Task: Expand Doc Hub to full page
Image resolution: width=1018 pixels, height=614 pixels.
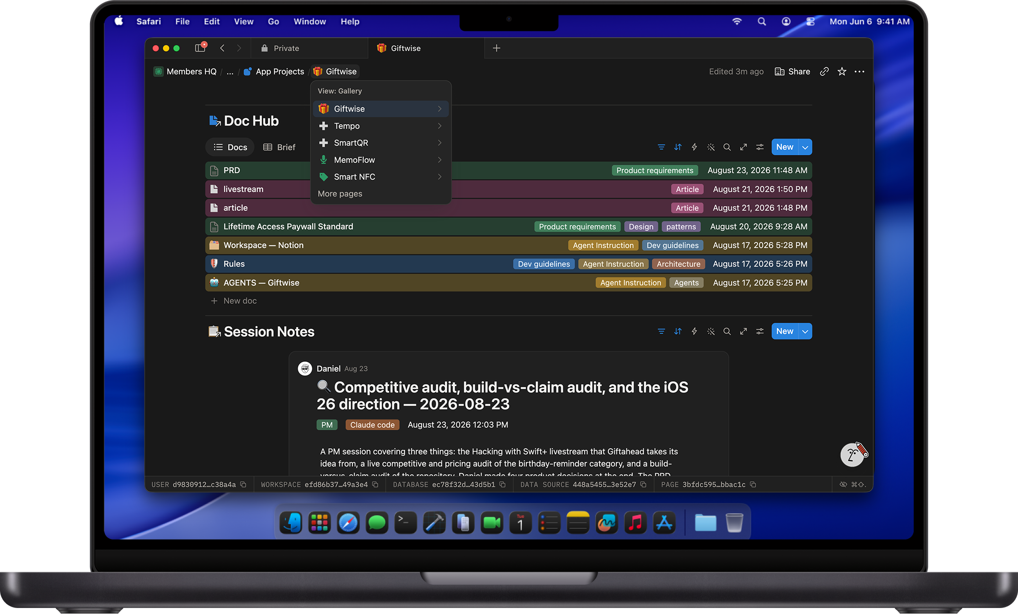Action: [x=743, y=147]
